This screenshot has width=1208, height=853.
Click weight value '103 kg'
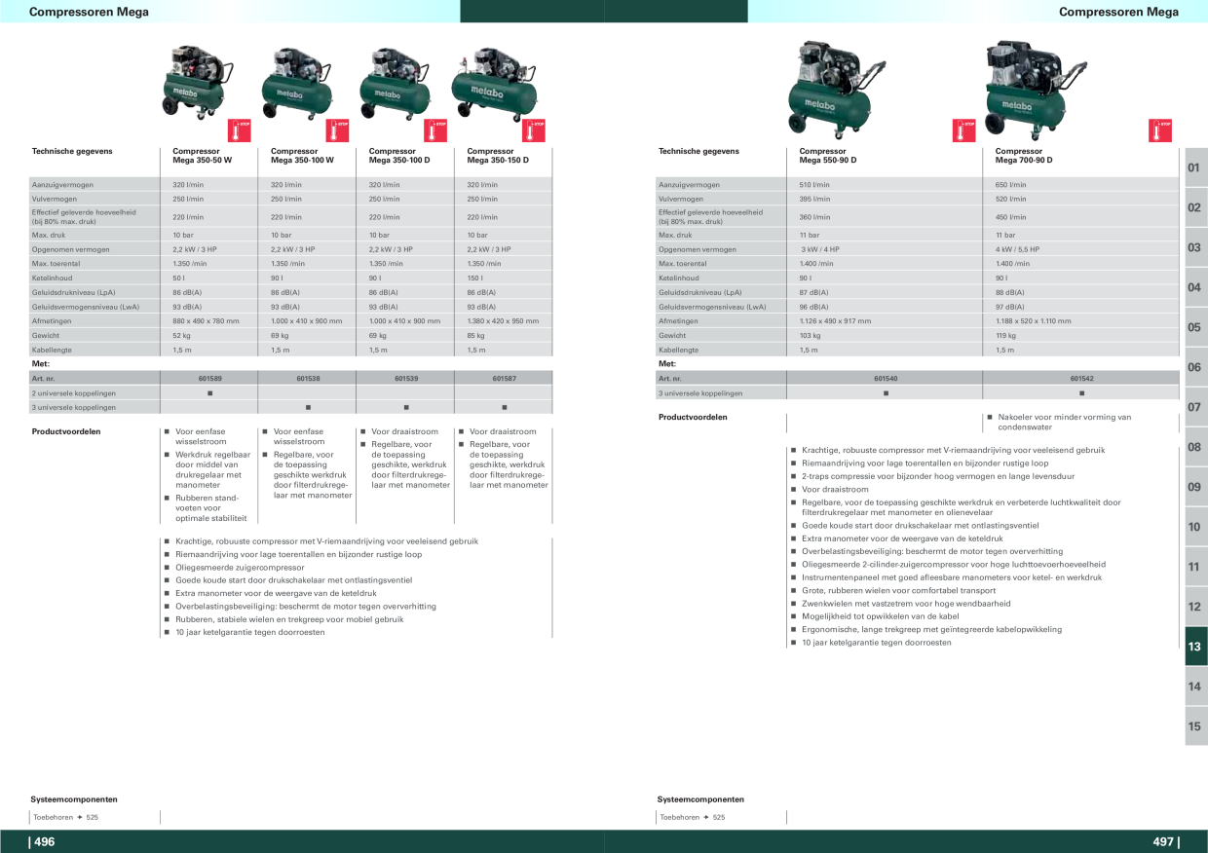point(811,335)
